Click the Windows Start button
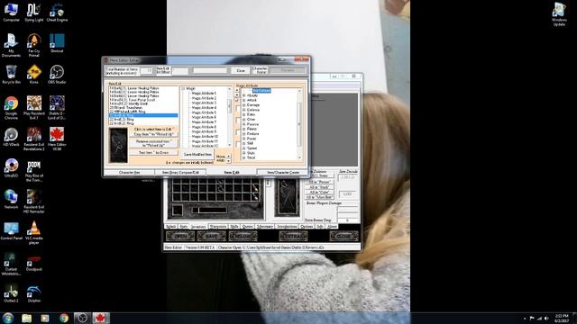Screen dimensions: 577x324 pos(8,318)
